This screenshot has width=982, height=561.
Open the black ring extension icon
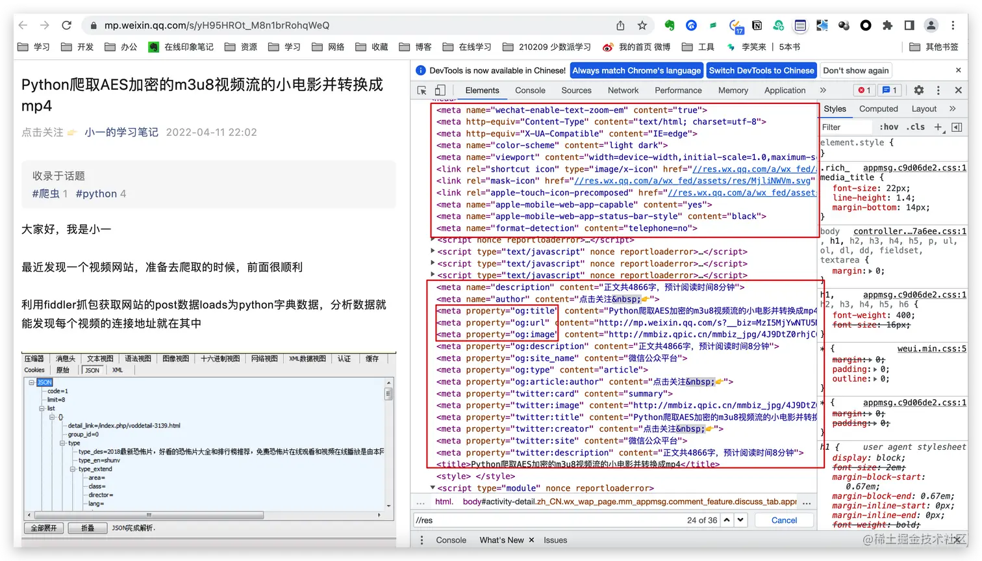(x=866, y=25)
